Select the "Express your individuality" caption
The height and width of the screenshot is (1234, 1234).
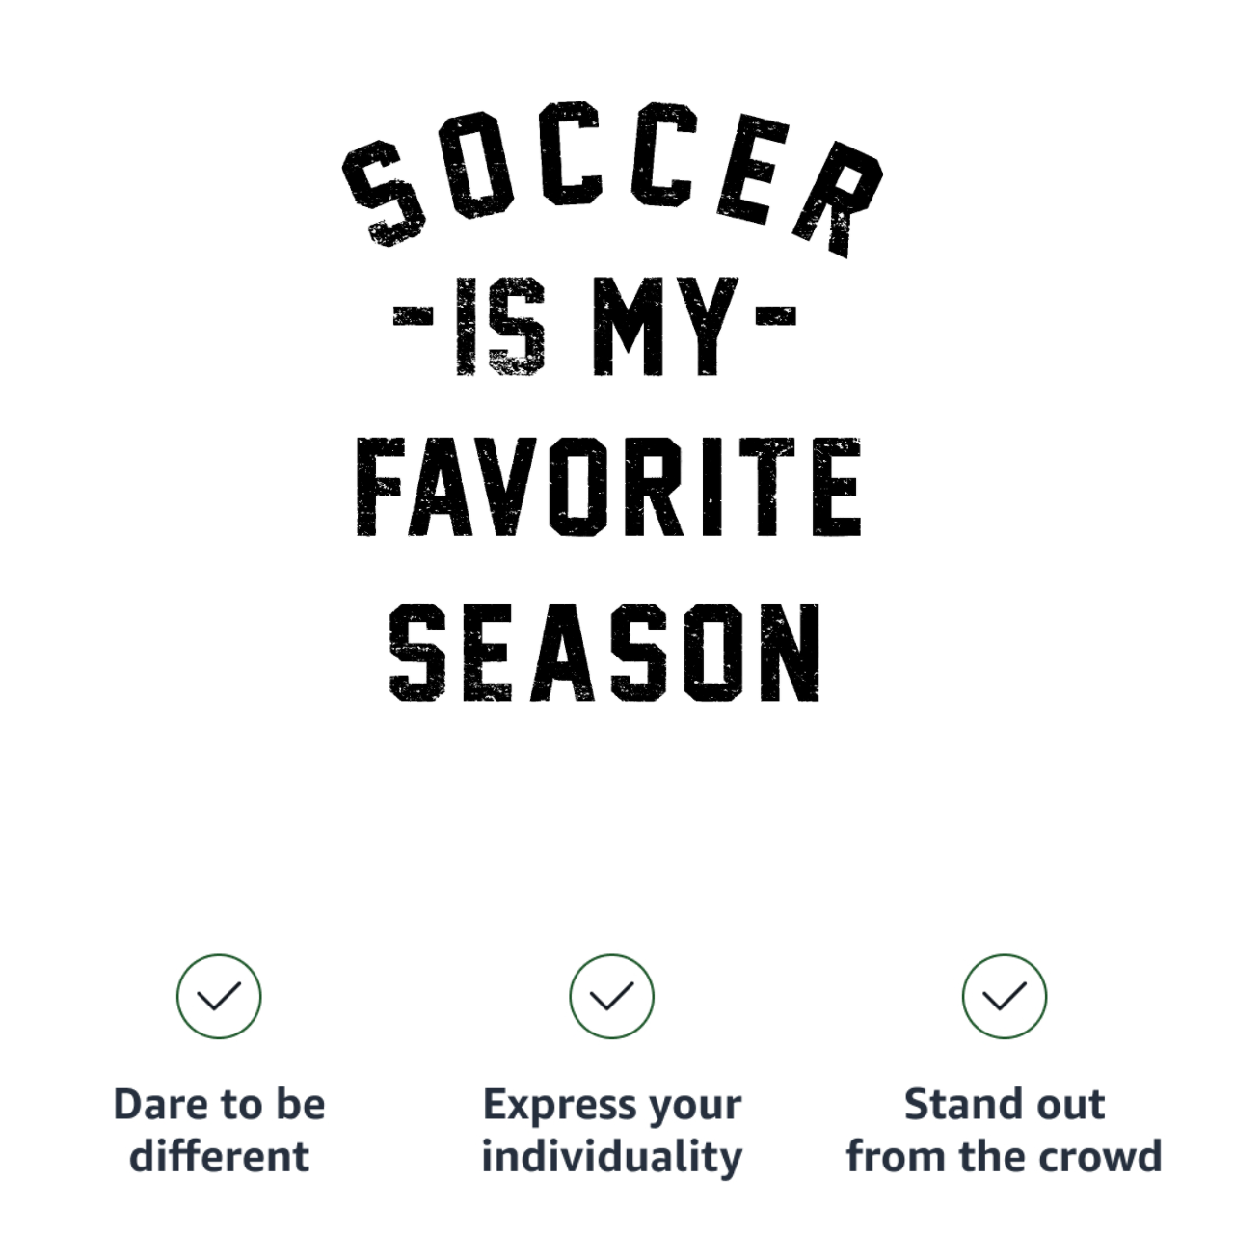coord(611,1132)
